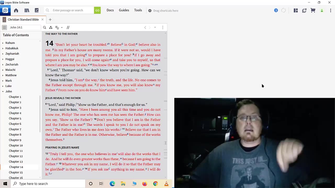335x188 pixels.
Task: Go to John Chapter 3
Action: pos(15,108)
